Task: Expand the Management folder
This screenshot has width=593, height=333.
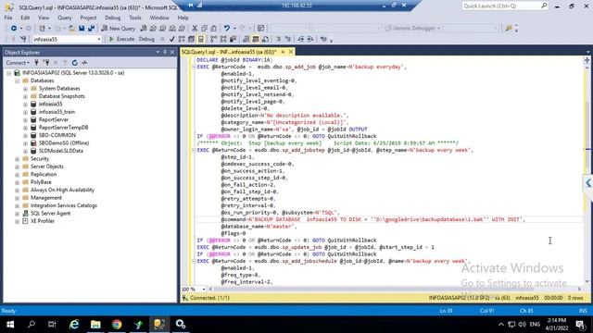Action: pyautogui.click(x=17, y=198)
